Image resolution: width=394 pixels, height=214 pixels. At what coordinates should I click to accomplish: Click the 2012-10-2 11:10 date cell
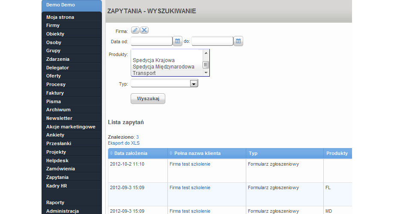tap(127, 164)
